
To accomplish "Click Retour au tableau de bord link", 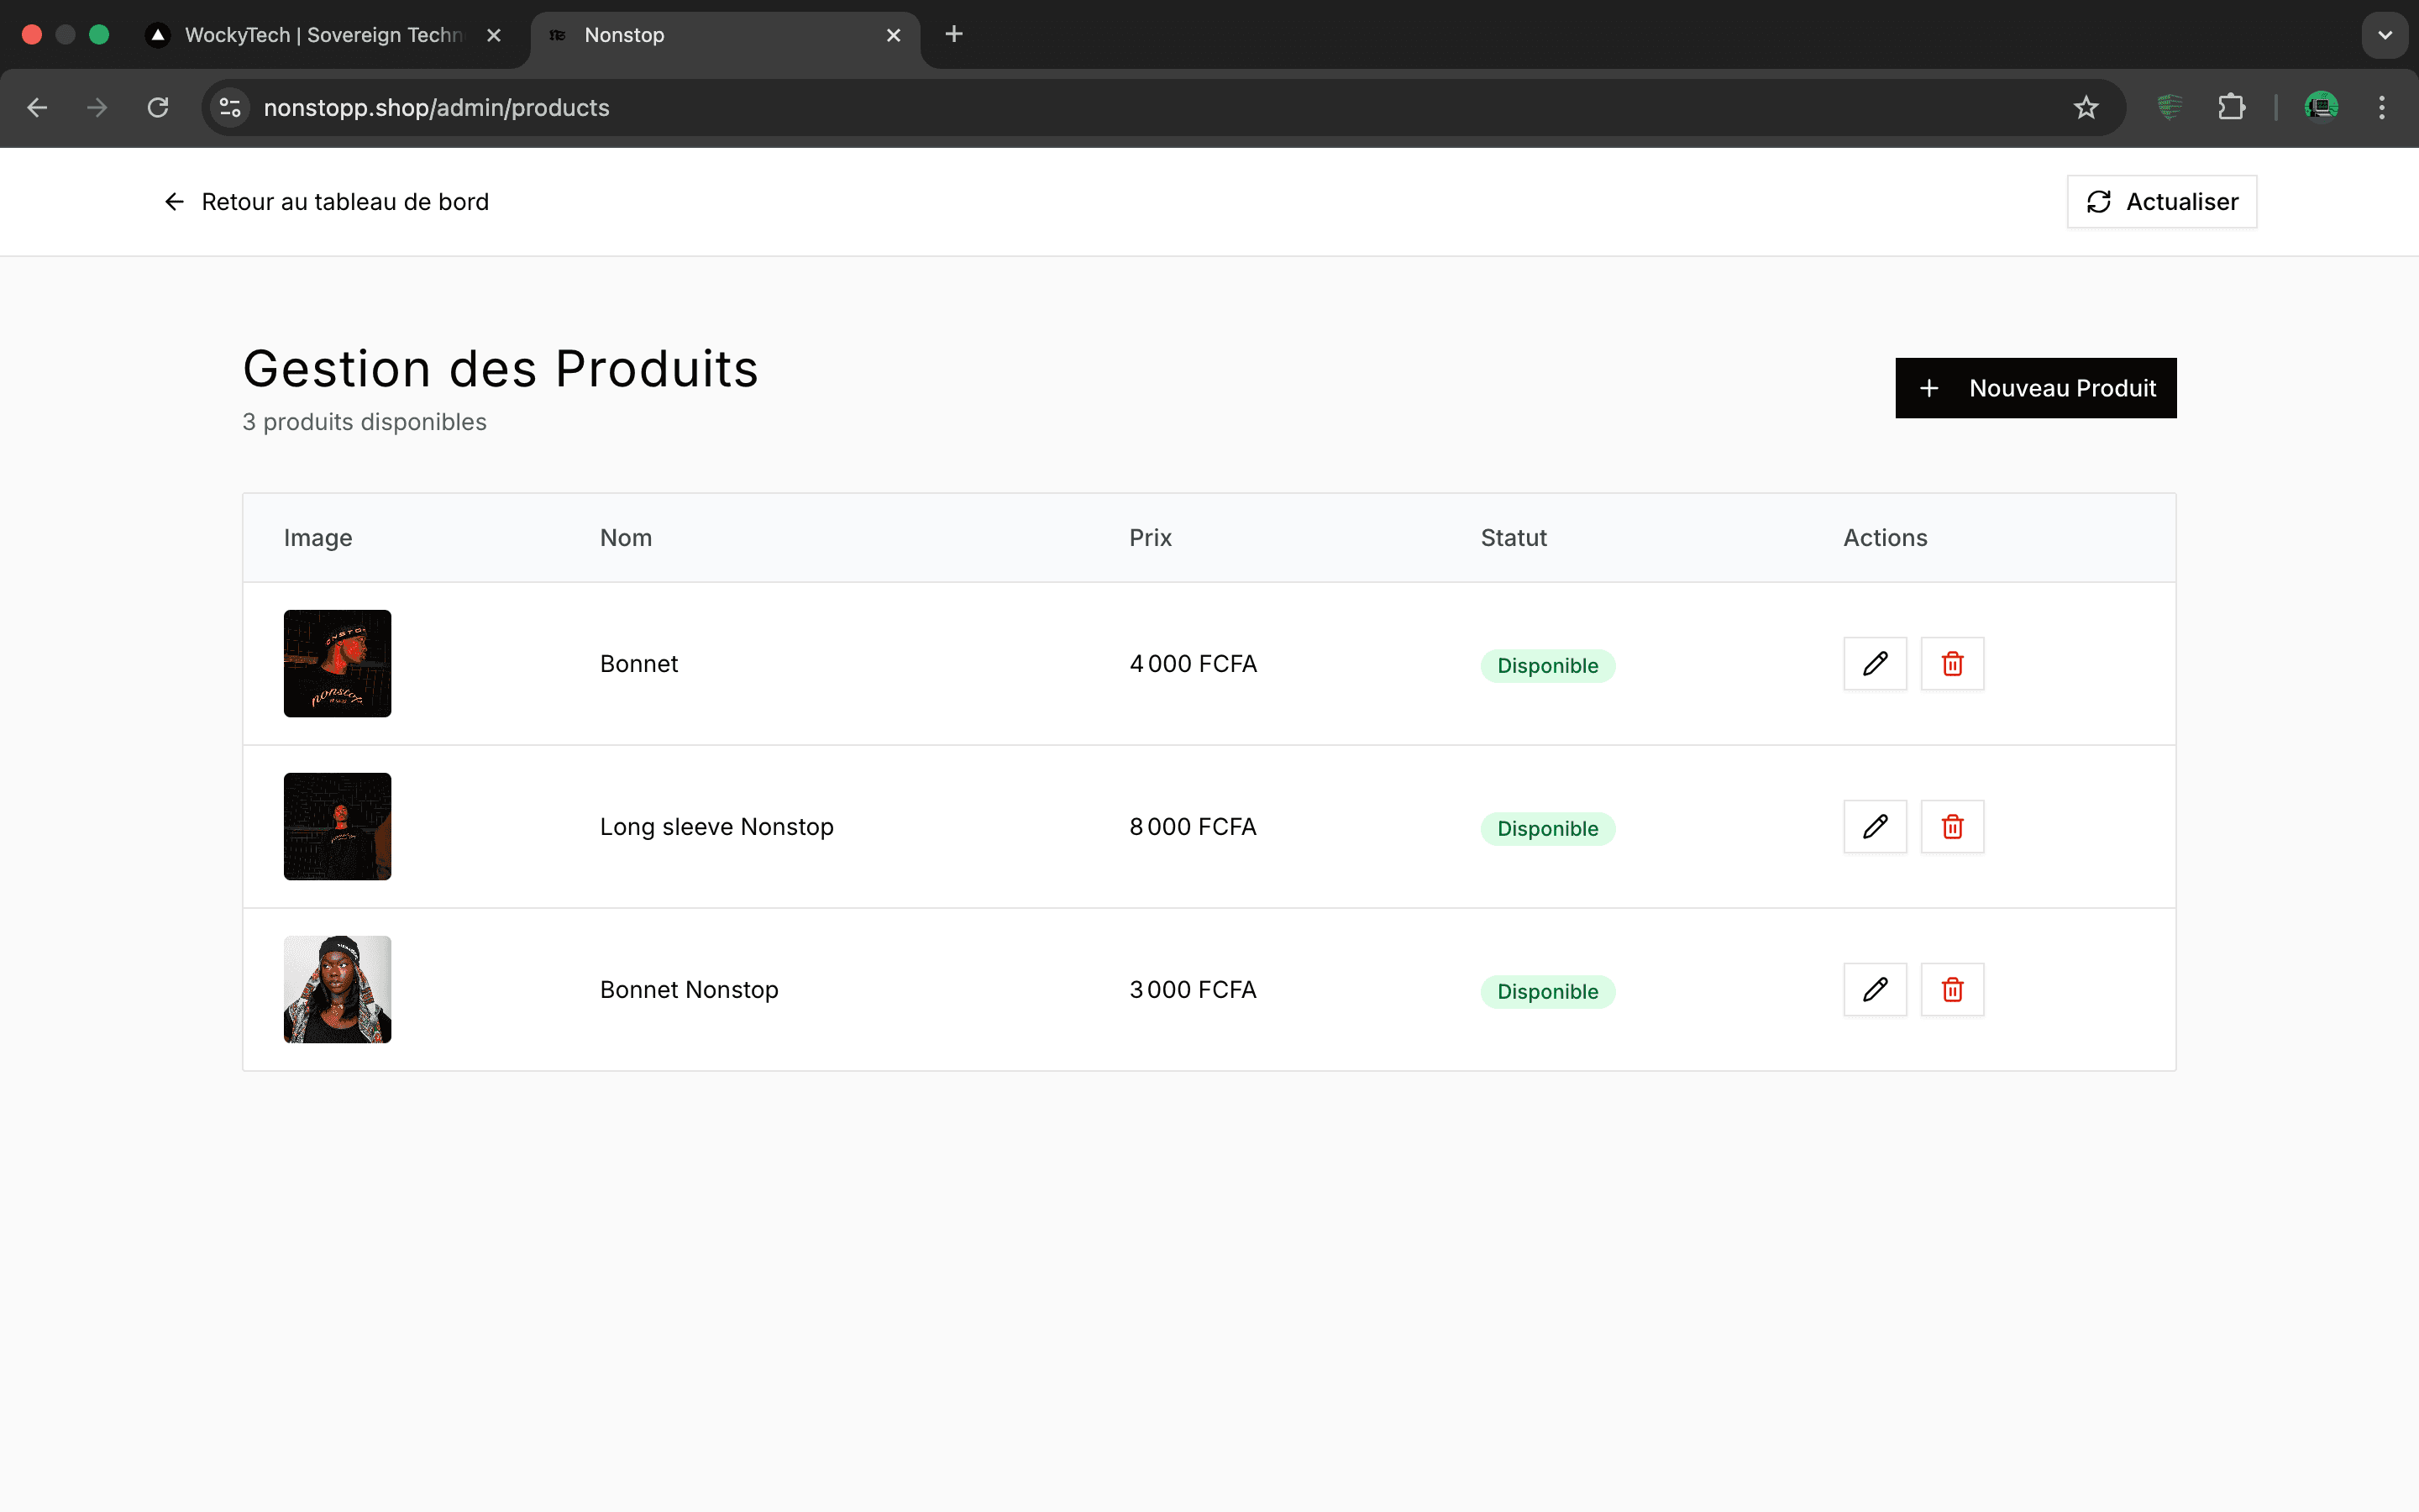I will (x=326, y=202).
